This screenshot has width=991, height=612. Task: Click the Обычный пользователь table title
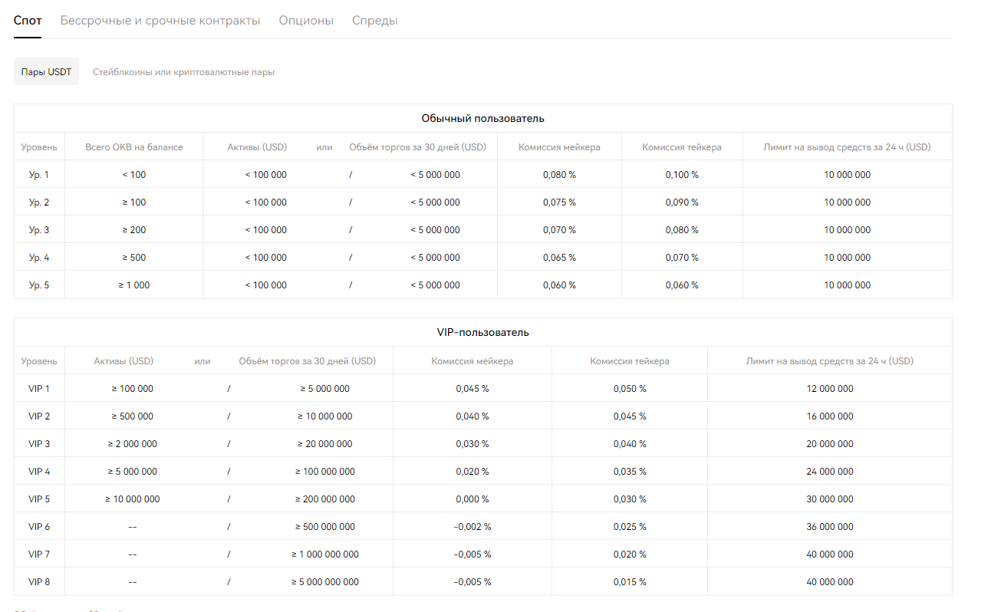tap(483, 118)
